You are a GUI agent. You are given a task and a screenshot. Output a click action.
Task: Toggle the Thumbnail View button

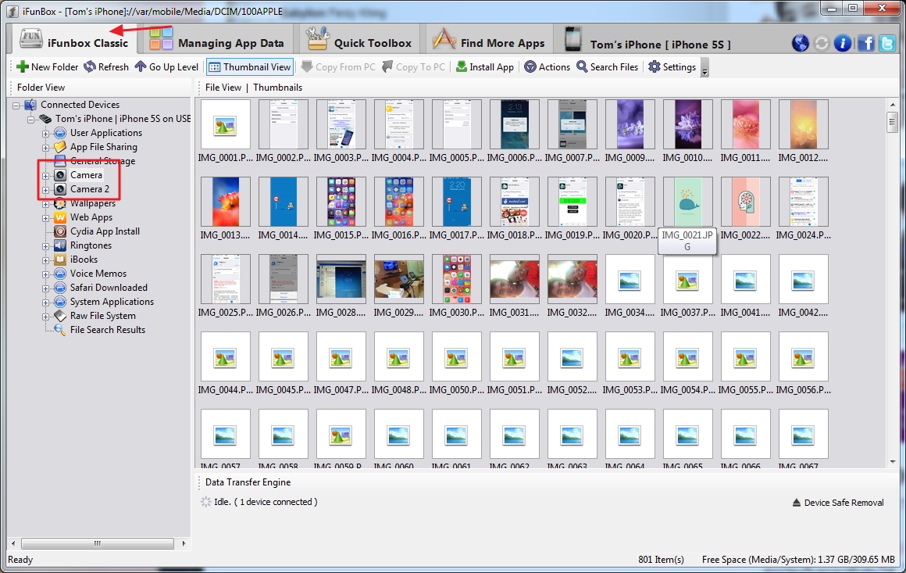248,67
